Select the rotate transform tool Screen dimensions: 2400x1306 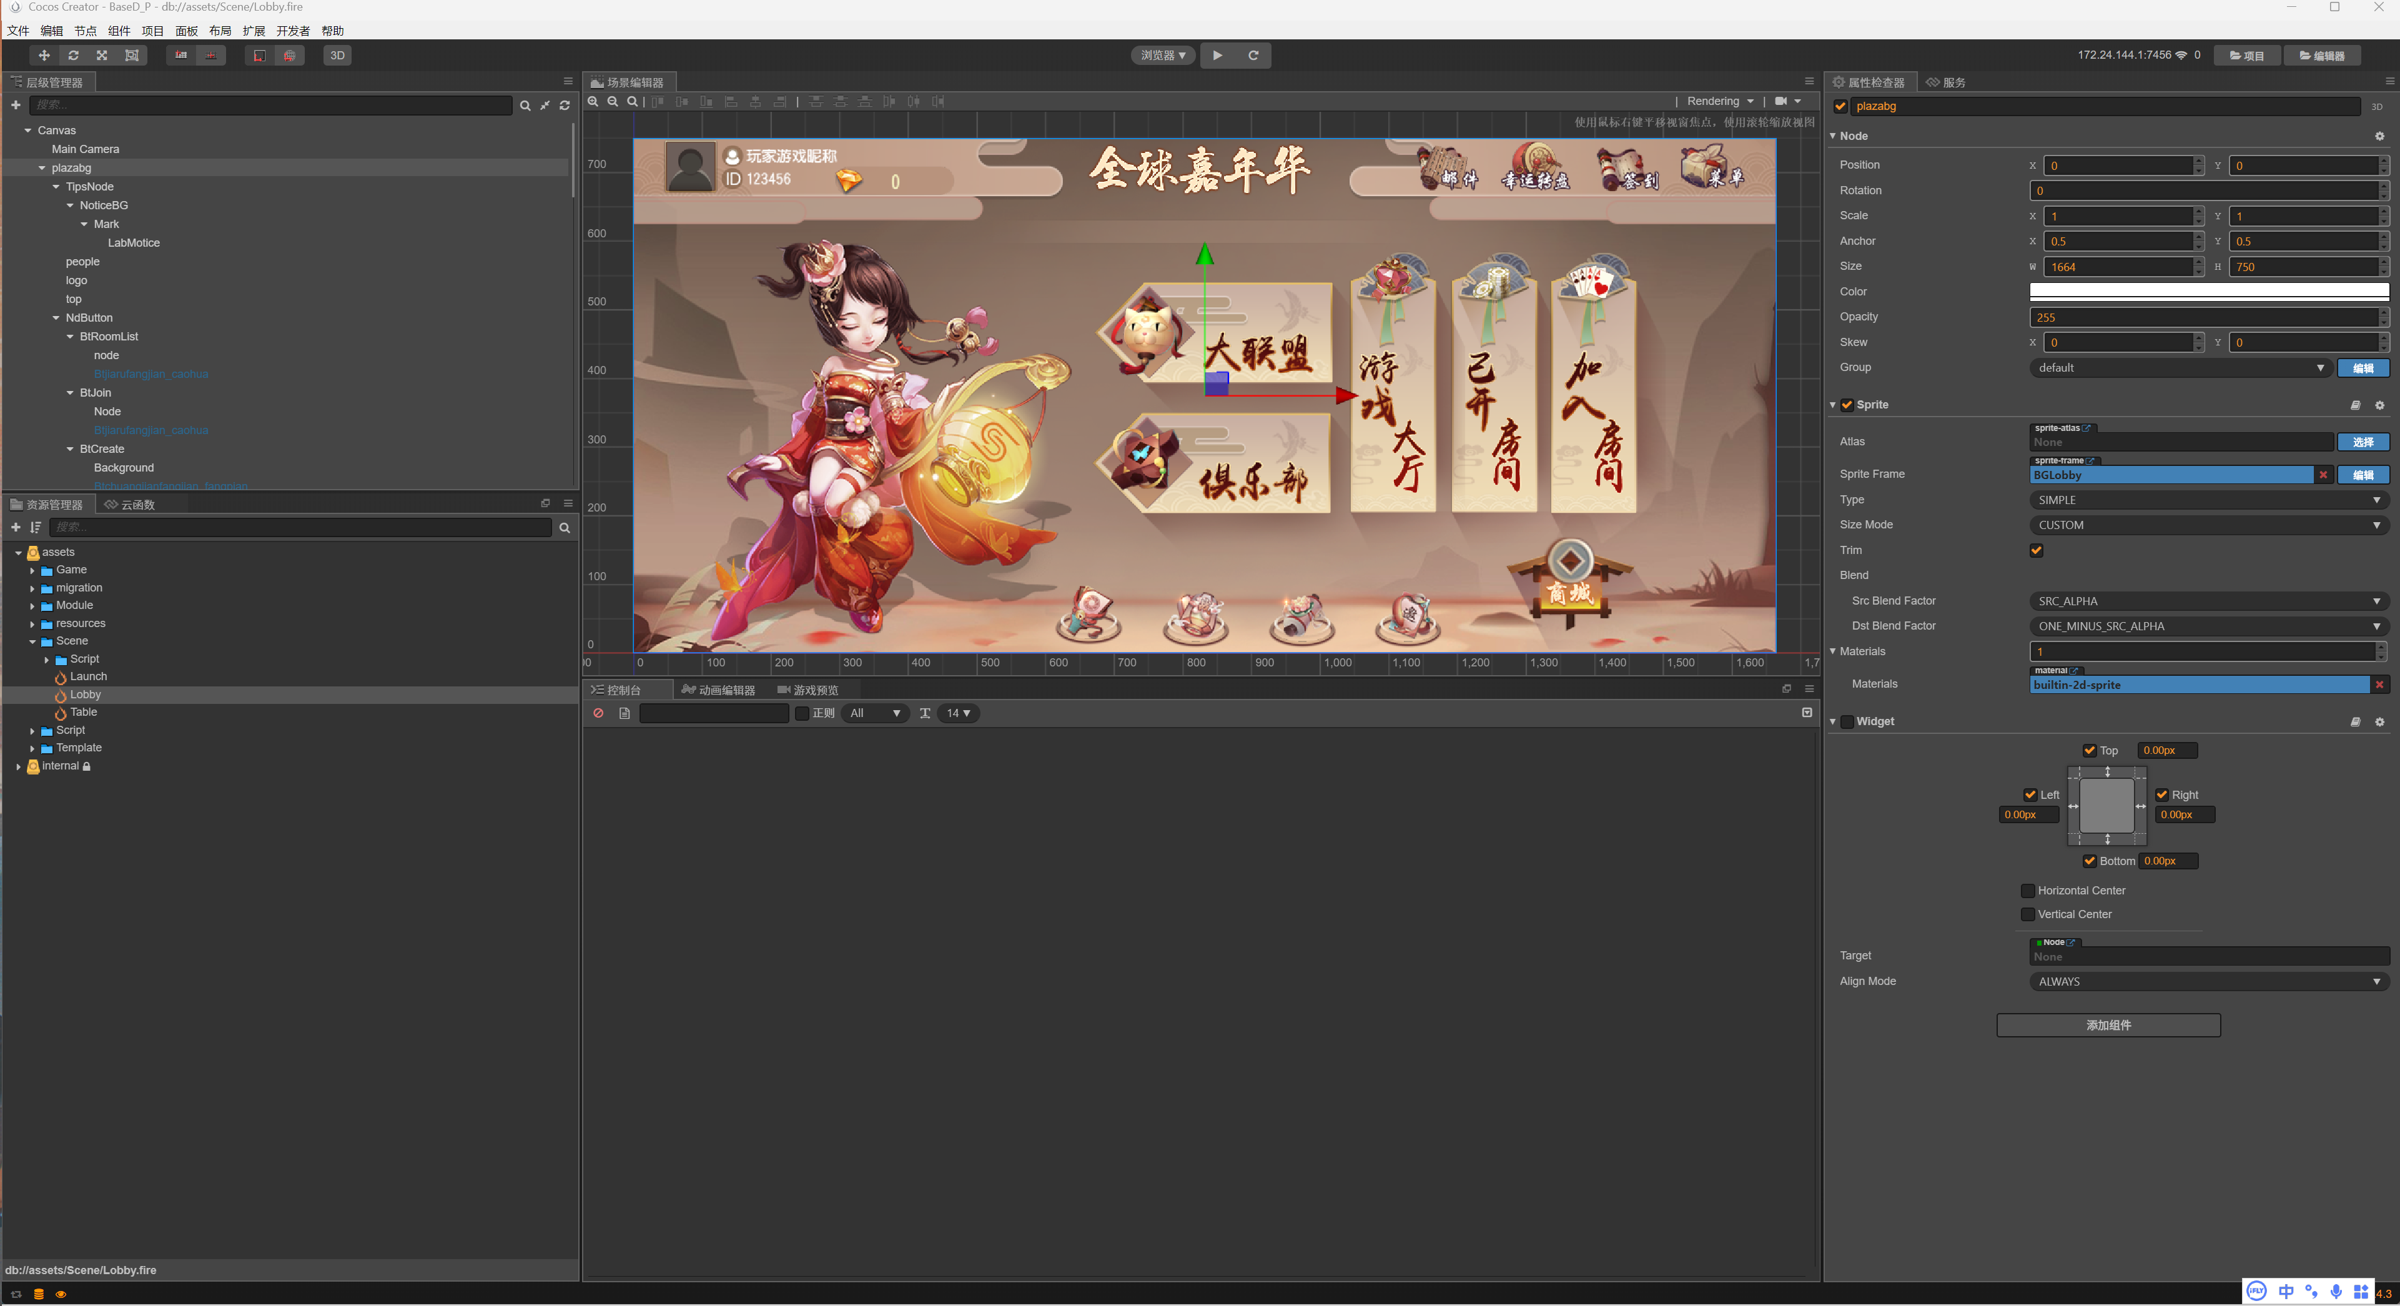click(x=74, y=56)
